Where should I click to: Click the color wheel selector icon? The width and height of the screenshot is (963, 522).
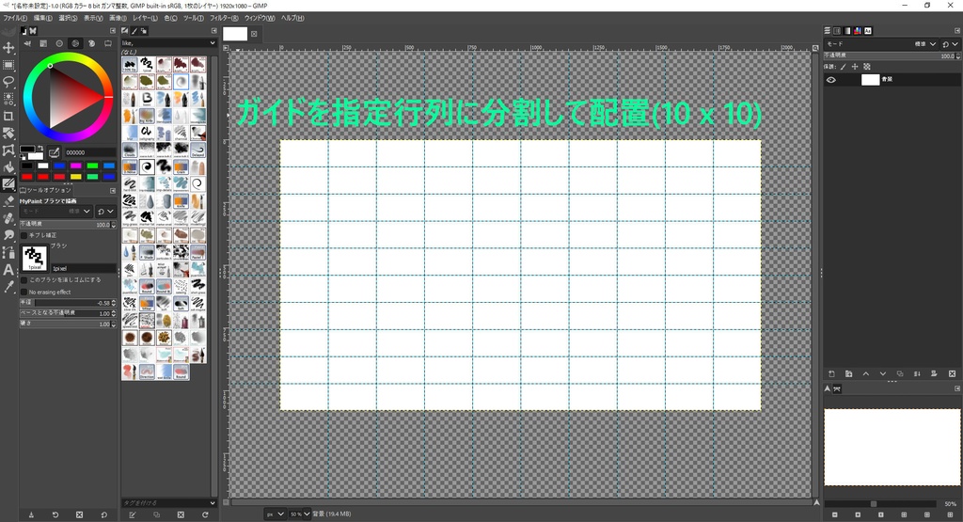click(x=75, y=43)
